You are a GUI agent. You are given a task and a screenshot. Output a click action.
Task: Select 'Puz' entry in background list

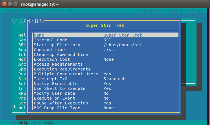(22, 74)
